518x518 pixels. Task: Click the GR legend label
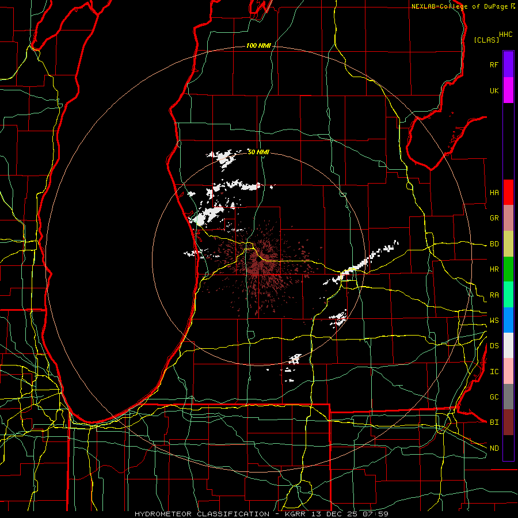(x=494, y=218)
